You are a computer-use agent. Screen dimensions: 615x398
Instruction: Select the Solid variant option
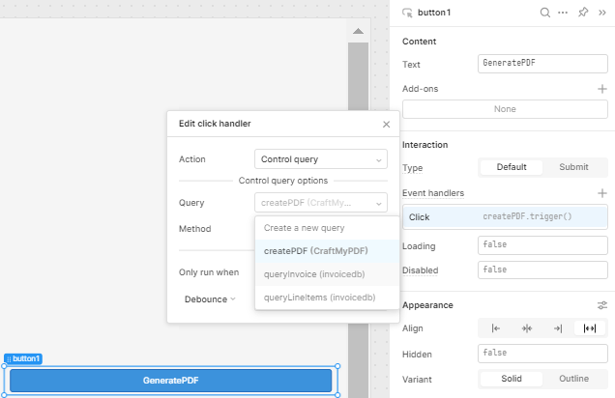(x=512, y=379)
